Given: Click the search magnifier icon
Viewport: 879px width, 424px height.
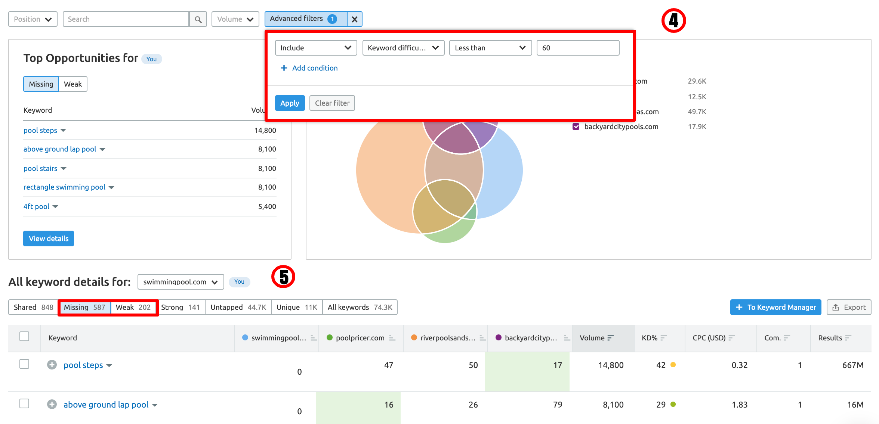Looking at the screenshot, I should coord(198,19).
